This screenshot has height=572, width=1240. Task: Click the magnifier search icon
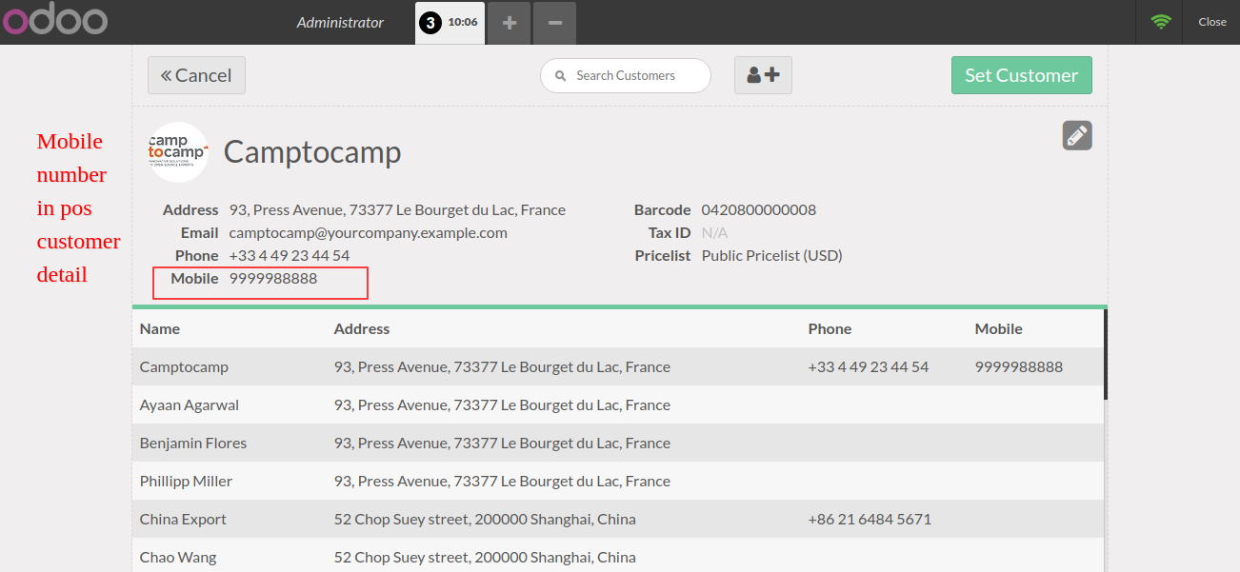[x=562, y=76]
